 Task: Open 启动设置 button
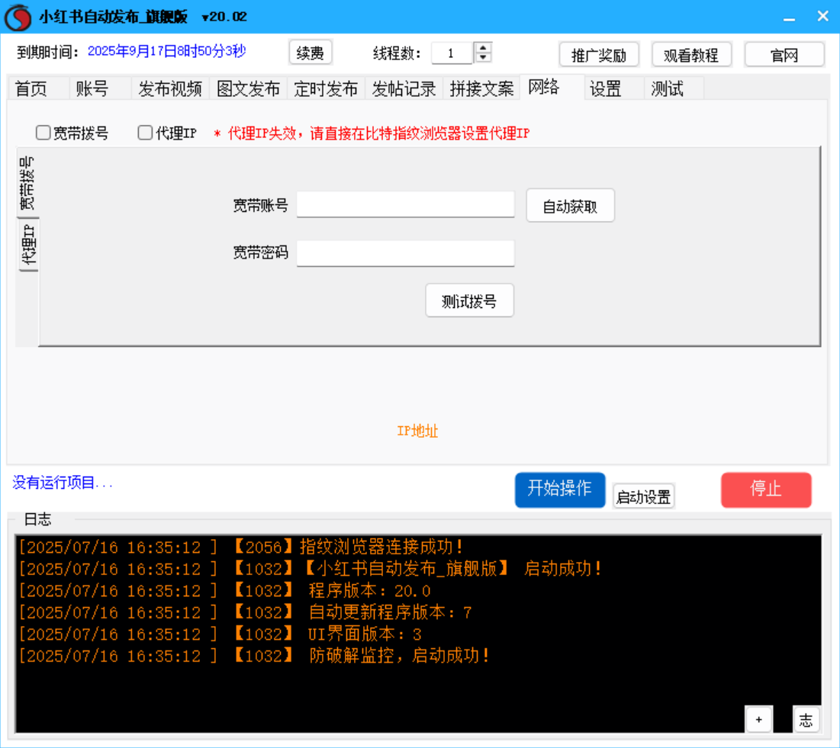click(x=643, y=496)
